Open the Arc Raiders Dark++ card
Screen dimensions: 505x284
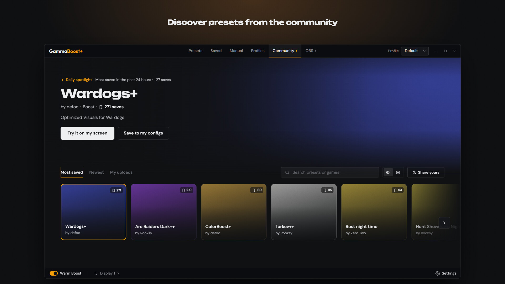[x=164, y=212]
